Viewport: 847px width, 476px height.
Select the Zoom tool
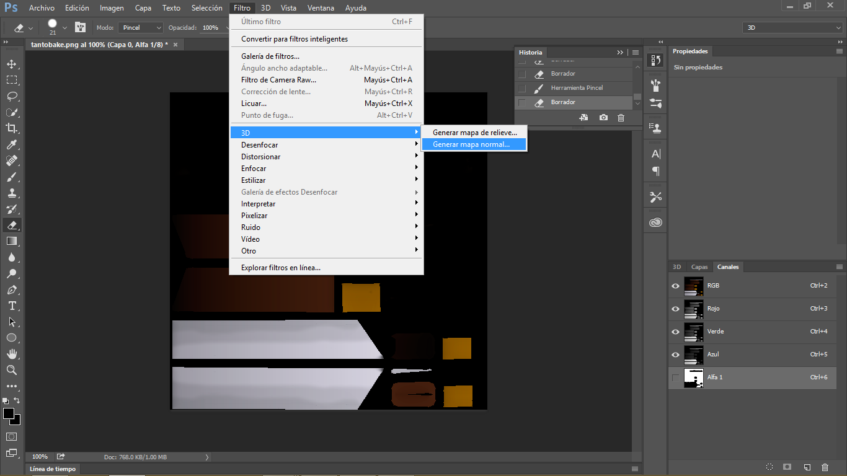[11, 370]
